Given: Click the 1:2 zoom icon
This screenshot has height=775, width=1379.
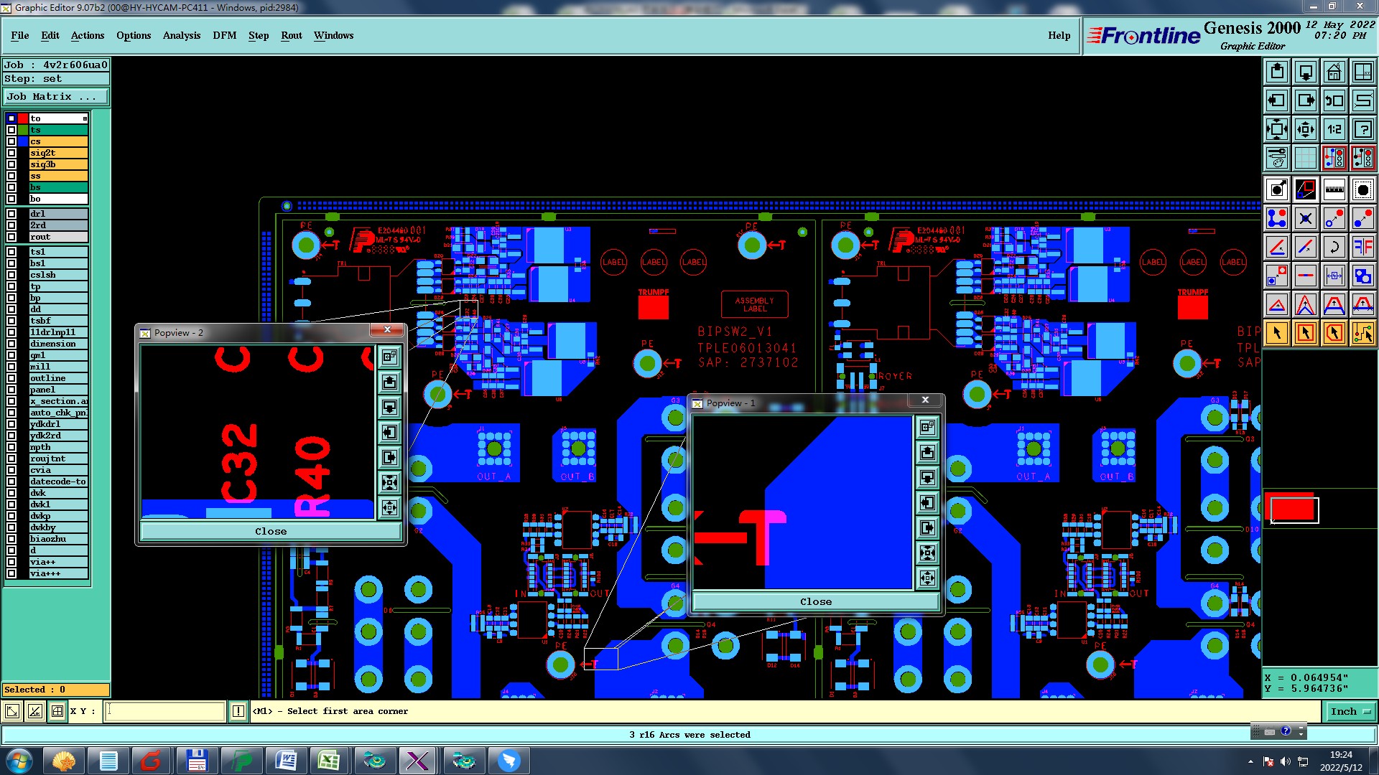Looking at the screenshot, I should coord(1334,129).
